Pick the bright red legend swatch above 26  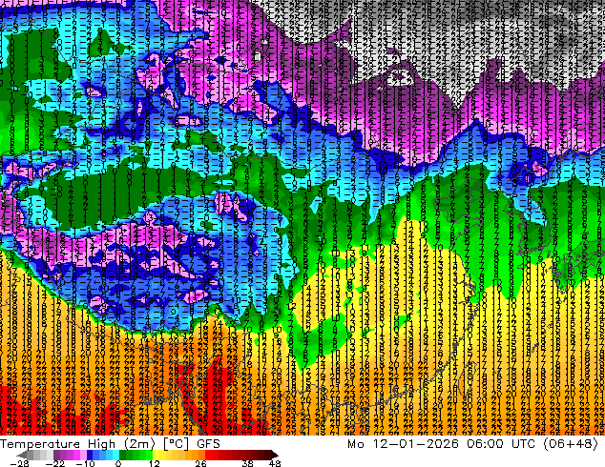[x=208, y=455]
